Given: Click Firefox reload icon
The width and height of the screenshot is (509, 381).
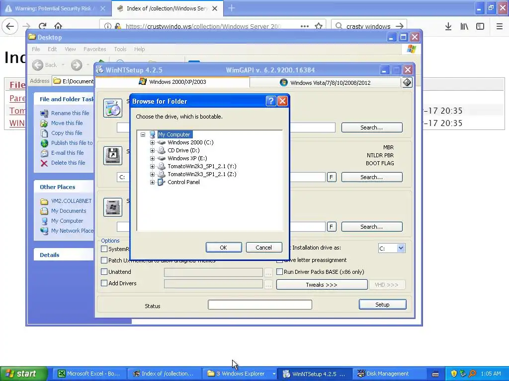Looking at the screenshot, I should click(x=42, y=26).
